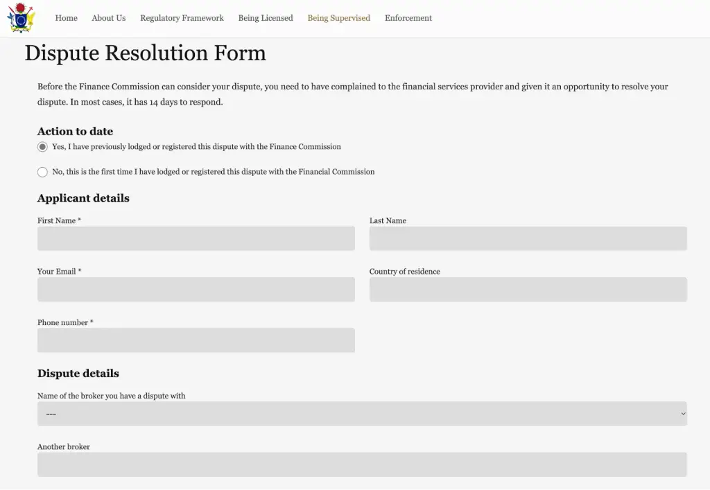Click the 'Applicant details' heading

tap(83, 198)
